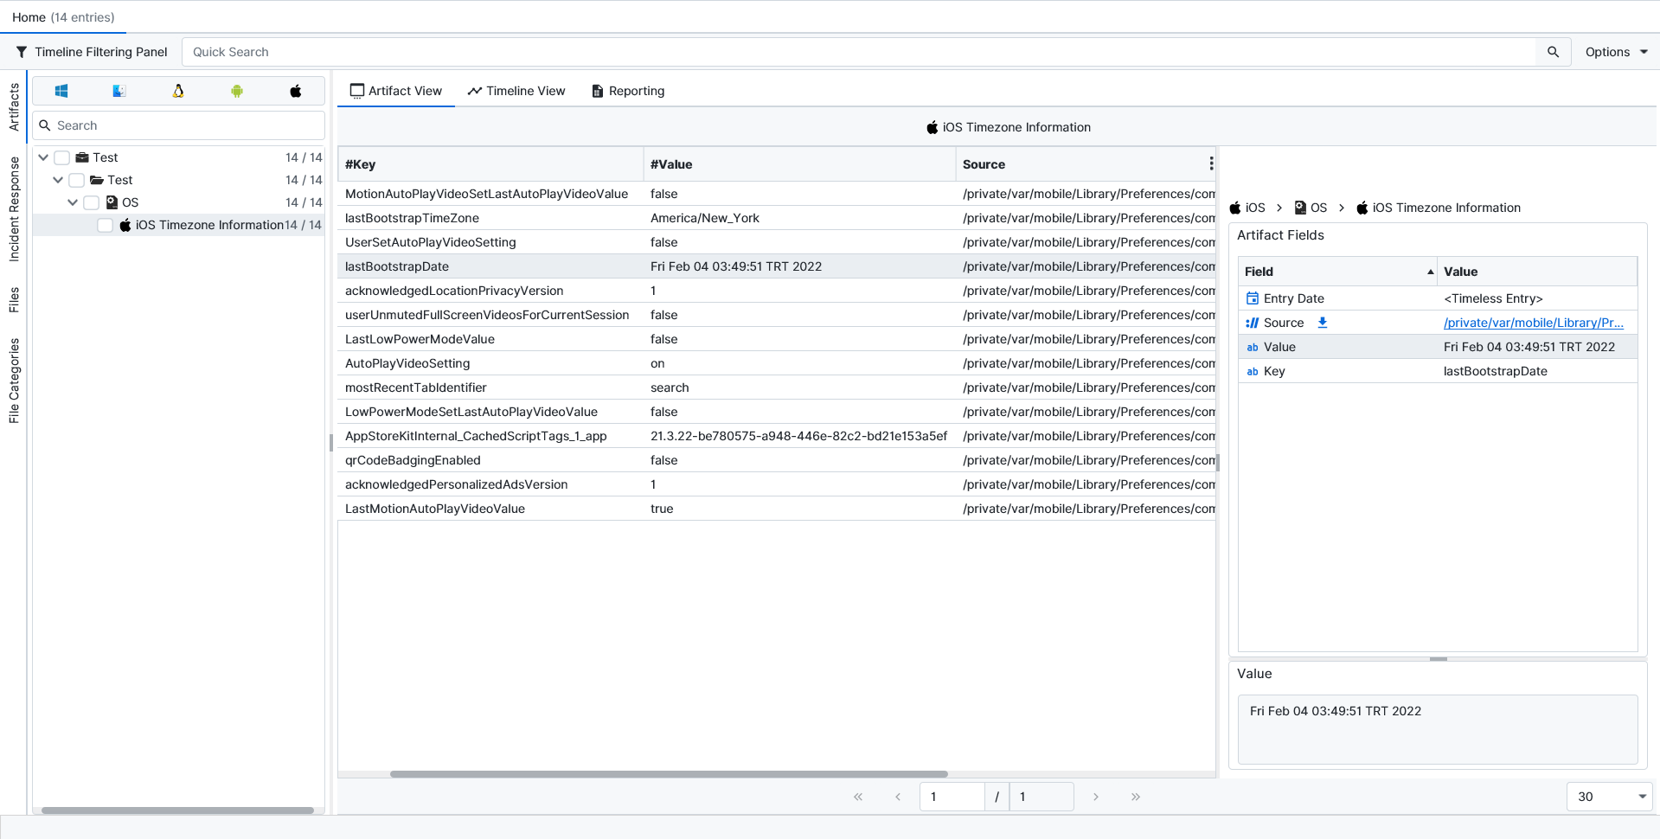Select the macOS Finder artifacts icon

coord(119,91)
